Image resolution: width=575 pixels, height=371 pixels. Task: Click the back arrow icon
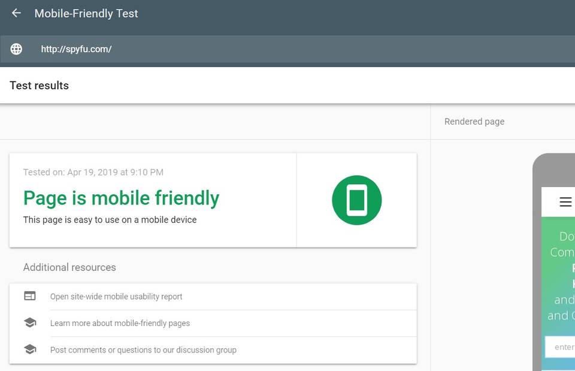point(16,13)
